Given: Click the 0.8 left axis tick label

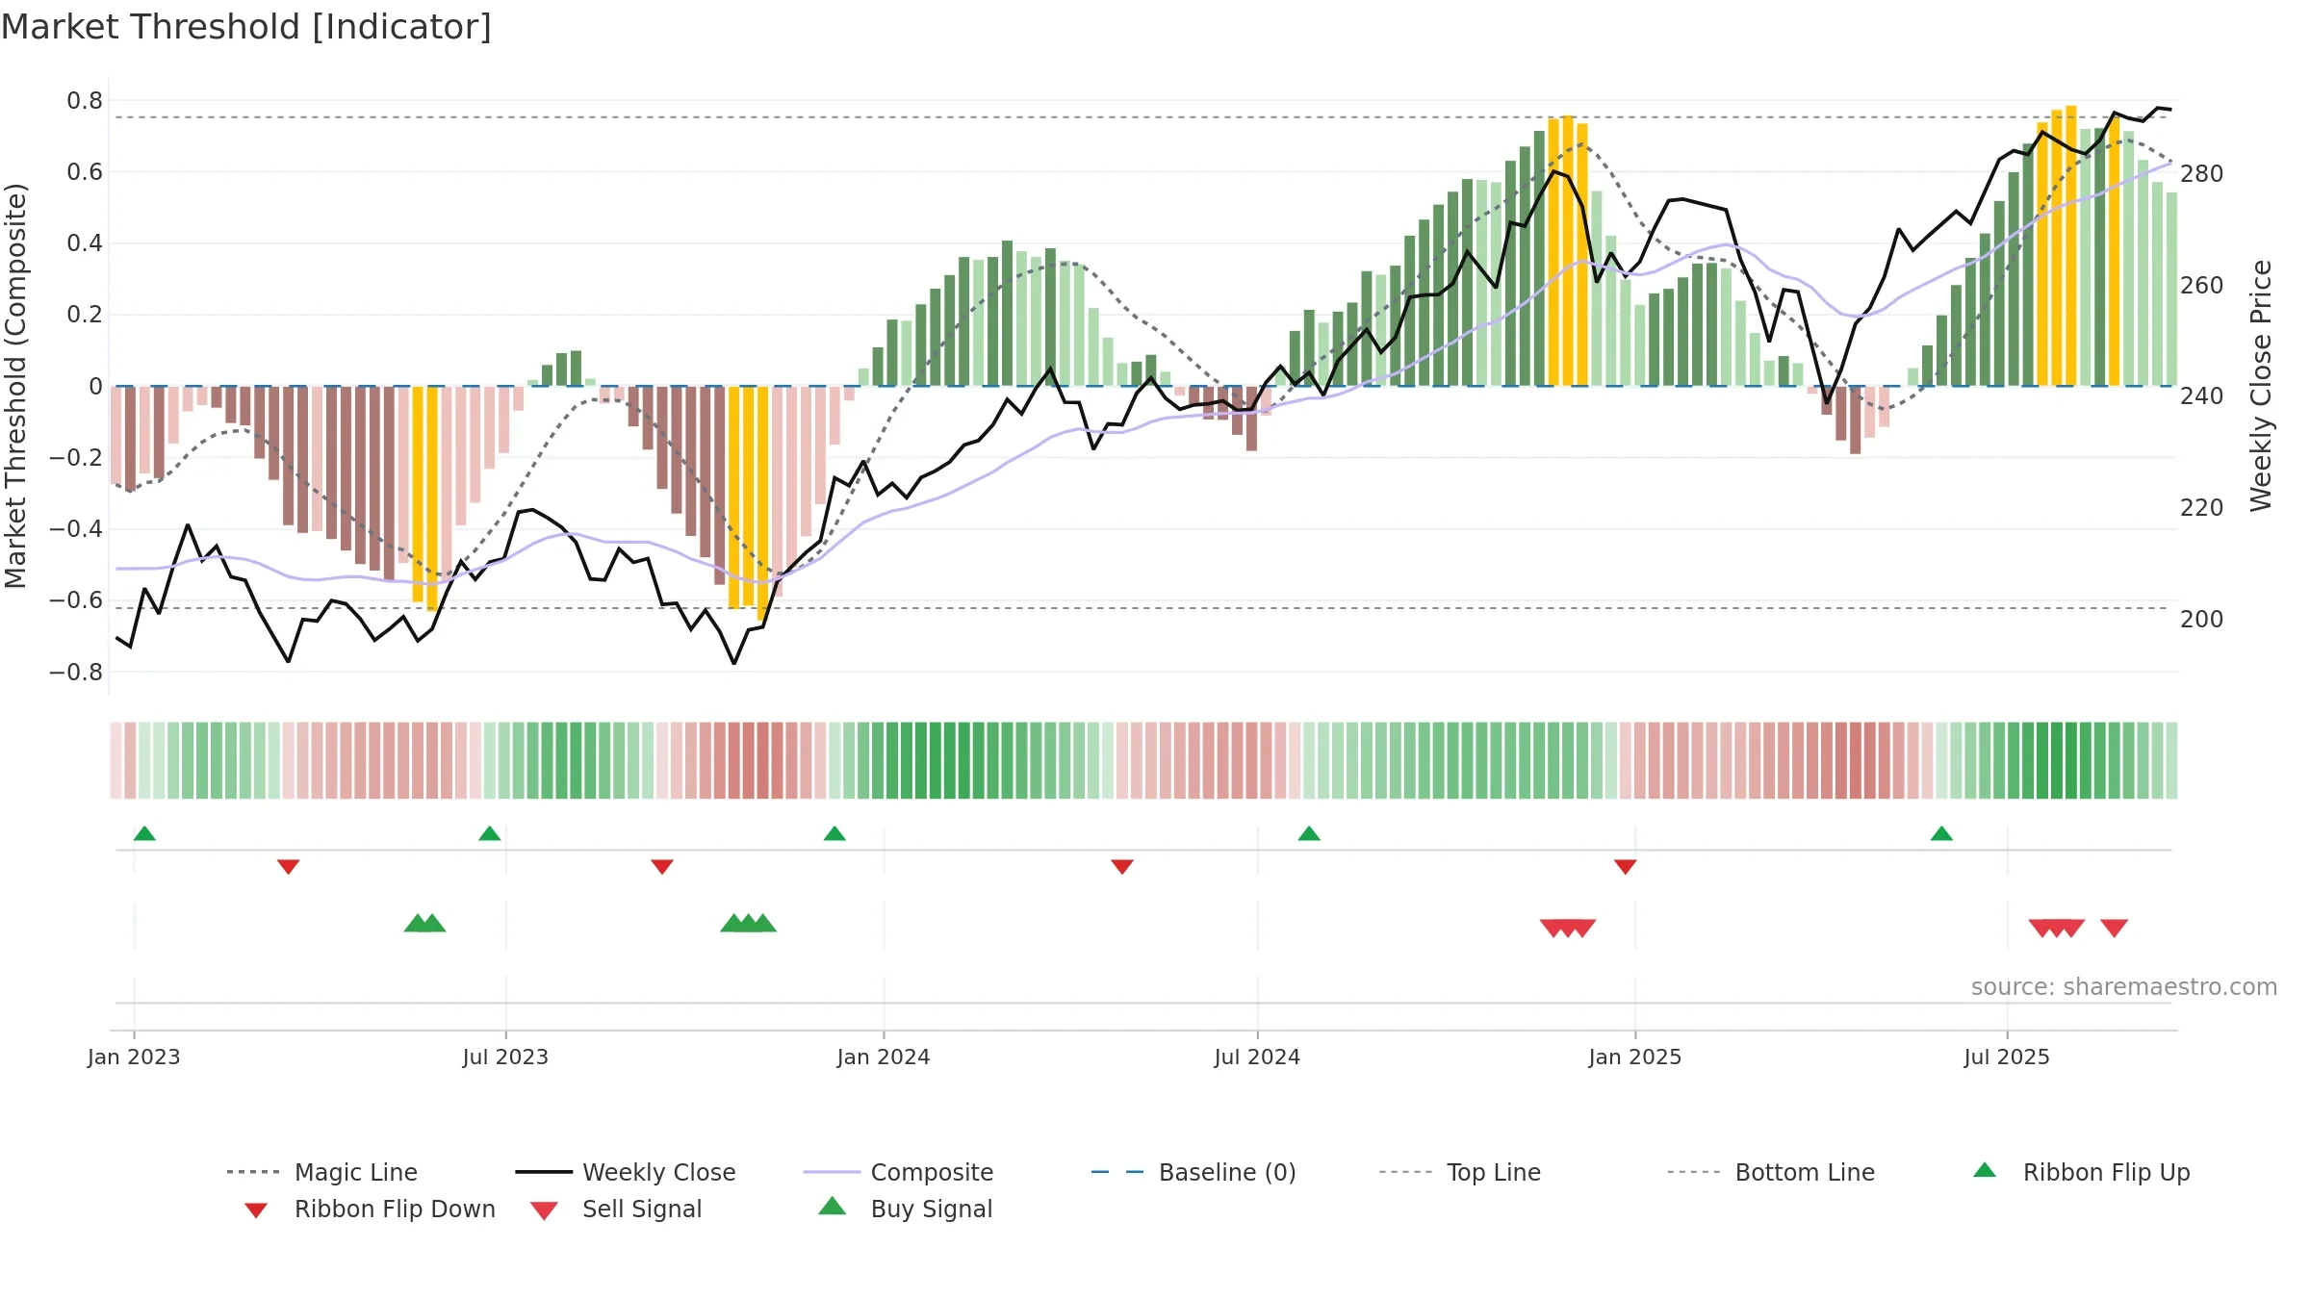Looking at the screenshot, I should tap(85, 100).
